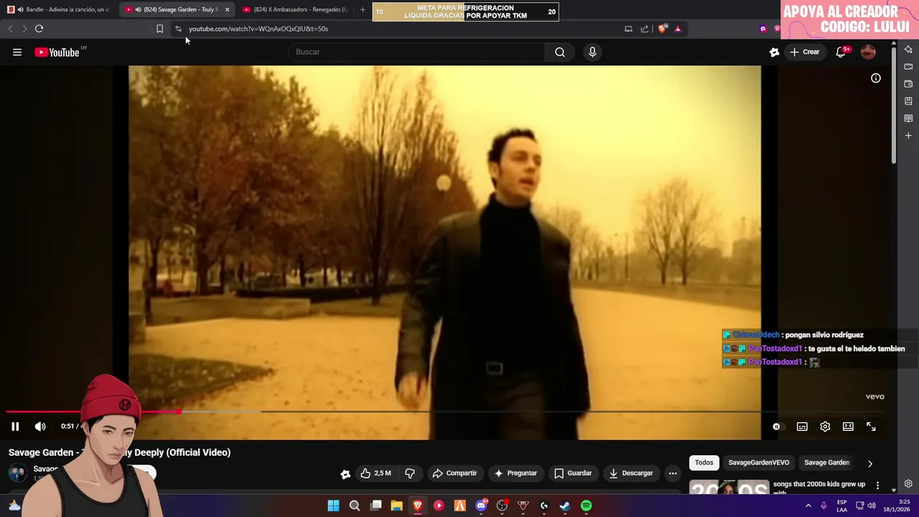Save the video with Guardar

coord(573,473)
